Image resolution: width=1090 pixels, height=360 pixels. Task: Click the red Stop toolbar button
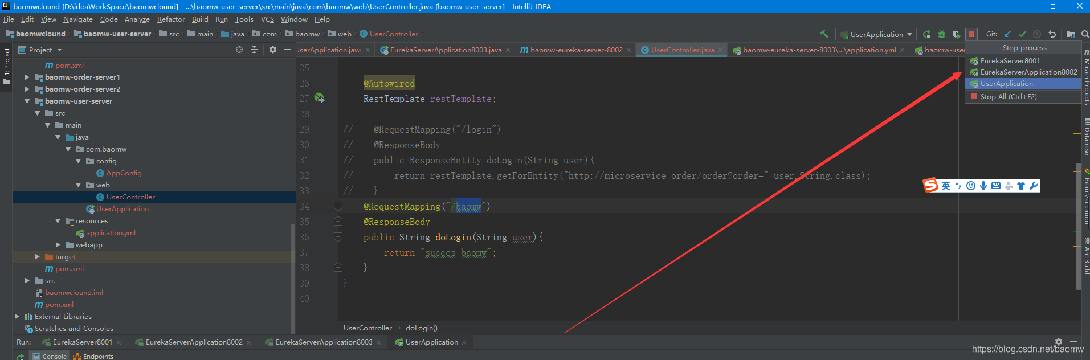[x=971, y=34]
